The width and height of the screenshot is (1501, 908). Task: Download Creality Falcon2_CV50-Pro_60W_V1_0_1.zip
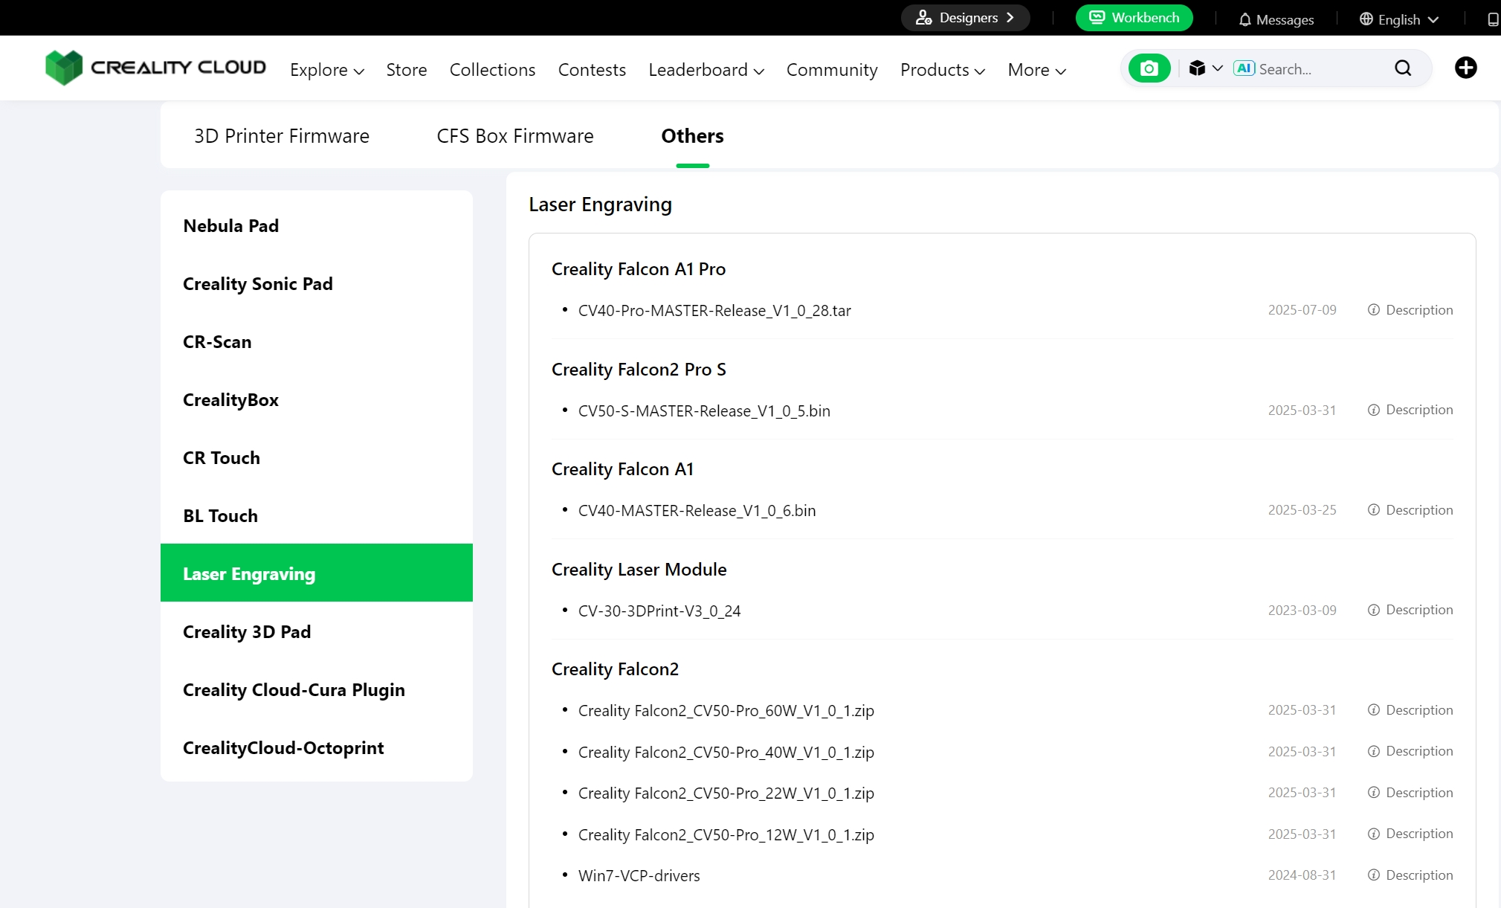pos(726,711)
